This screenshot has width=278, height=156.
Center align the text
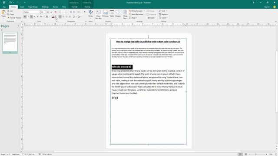(x=63, y=16)
